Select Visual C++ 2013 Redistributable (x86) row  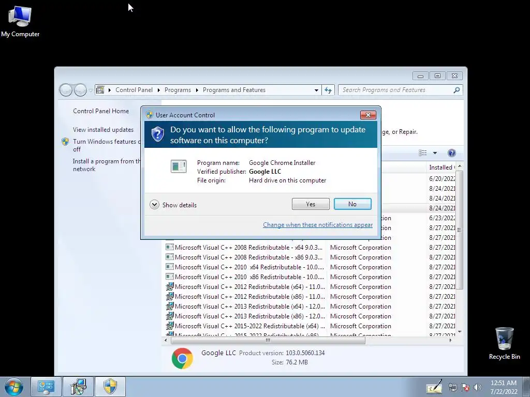click(x=310, y=316)
